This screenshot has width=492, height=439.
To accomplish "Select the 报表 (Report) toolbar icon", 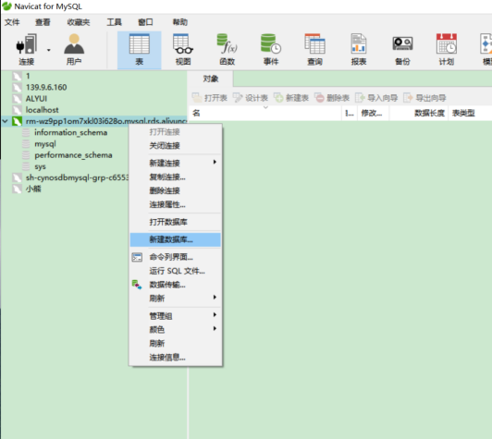I will (359, 50).
